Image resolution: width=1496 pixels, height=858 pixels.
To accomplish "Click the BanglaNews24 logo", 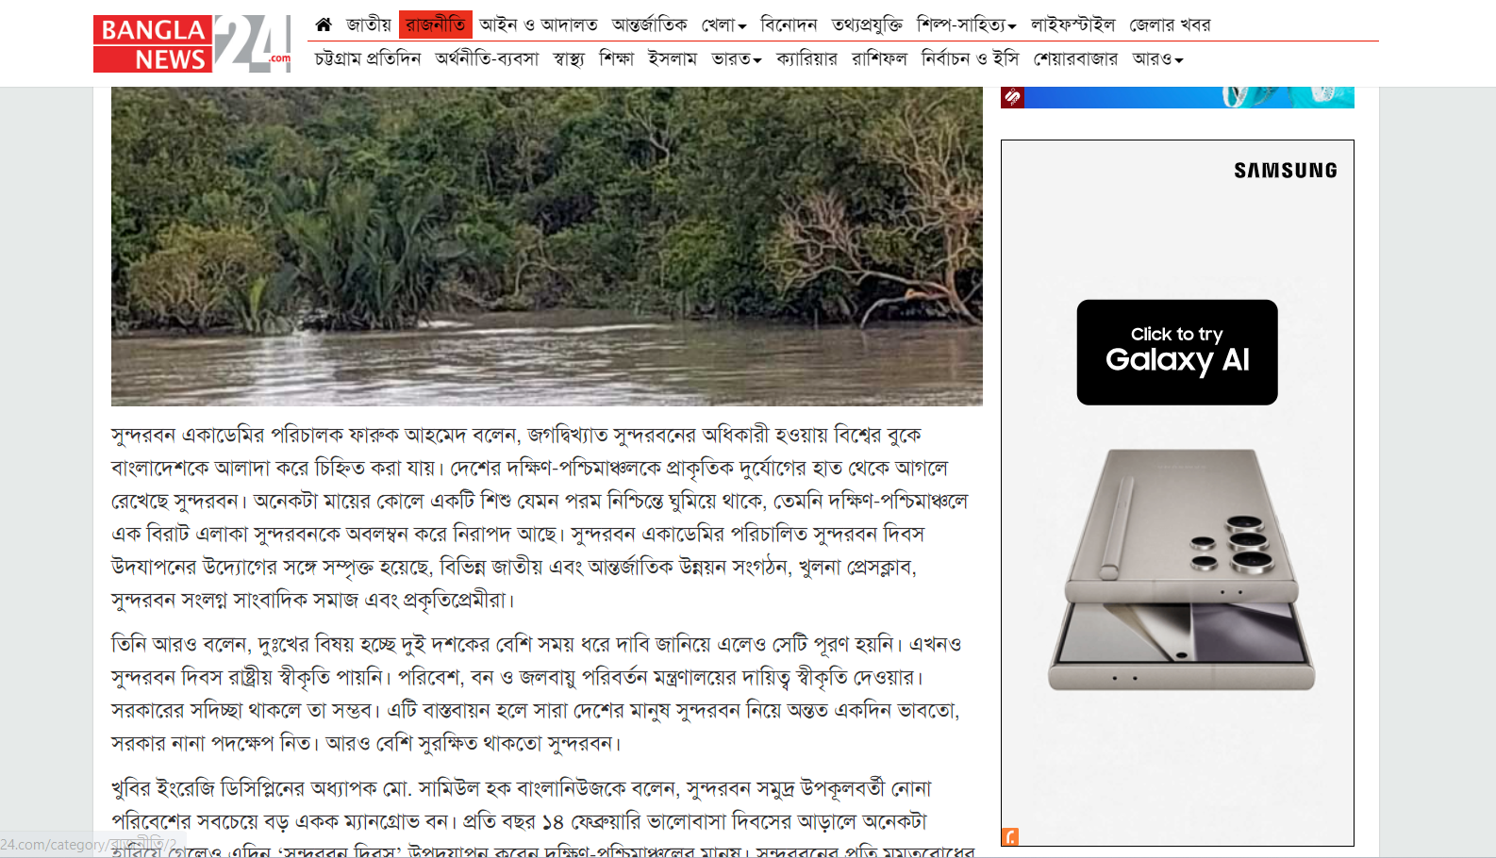I will (191, 44).
